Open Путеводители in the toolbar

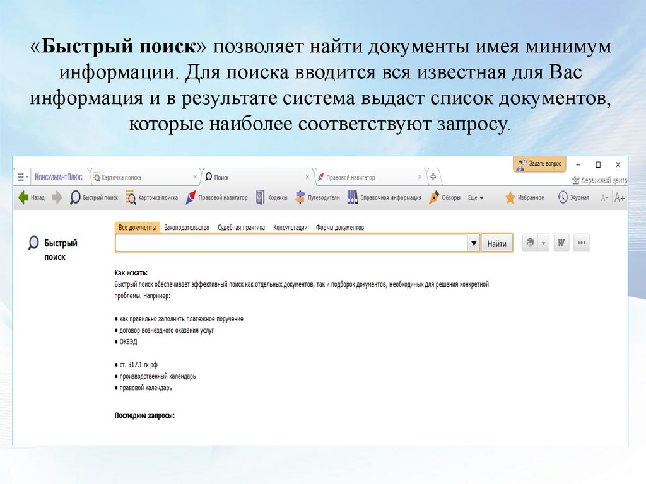(318, 197)
